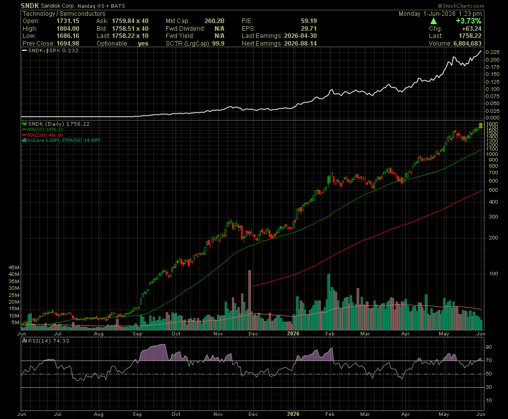Click the StockCharts.com watermark link
The height and width of the screenshot is (419, 508).
tap(461, 6)
